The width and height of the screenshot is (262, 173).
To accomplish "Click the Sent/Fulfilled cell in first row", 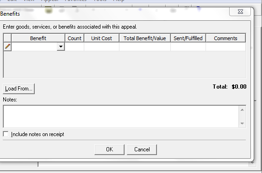I will [188, 47].
